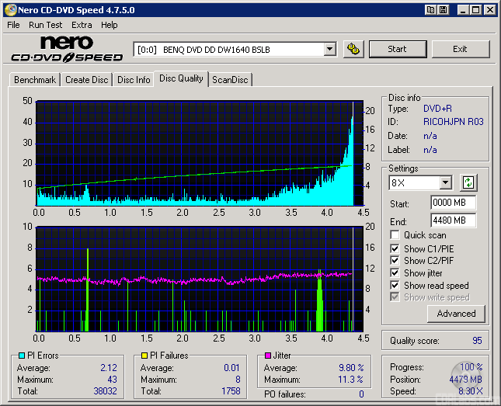The height and width of the screenshot is (406, 501).
Task: Switch to the Benchmark tab
Action: (x=35, y=80)
